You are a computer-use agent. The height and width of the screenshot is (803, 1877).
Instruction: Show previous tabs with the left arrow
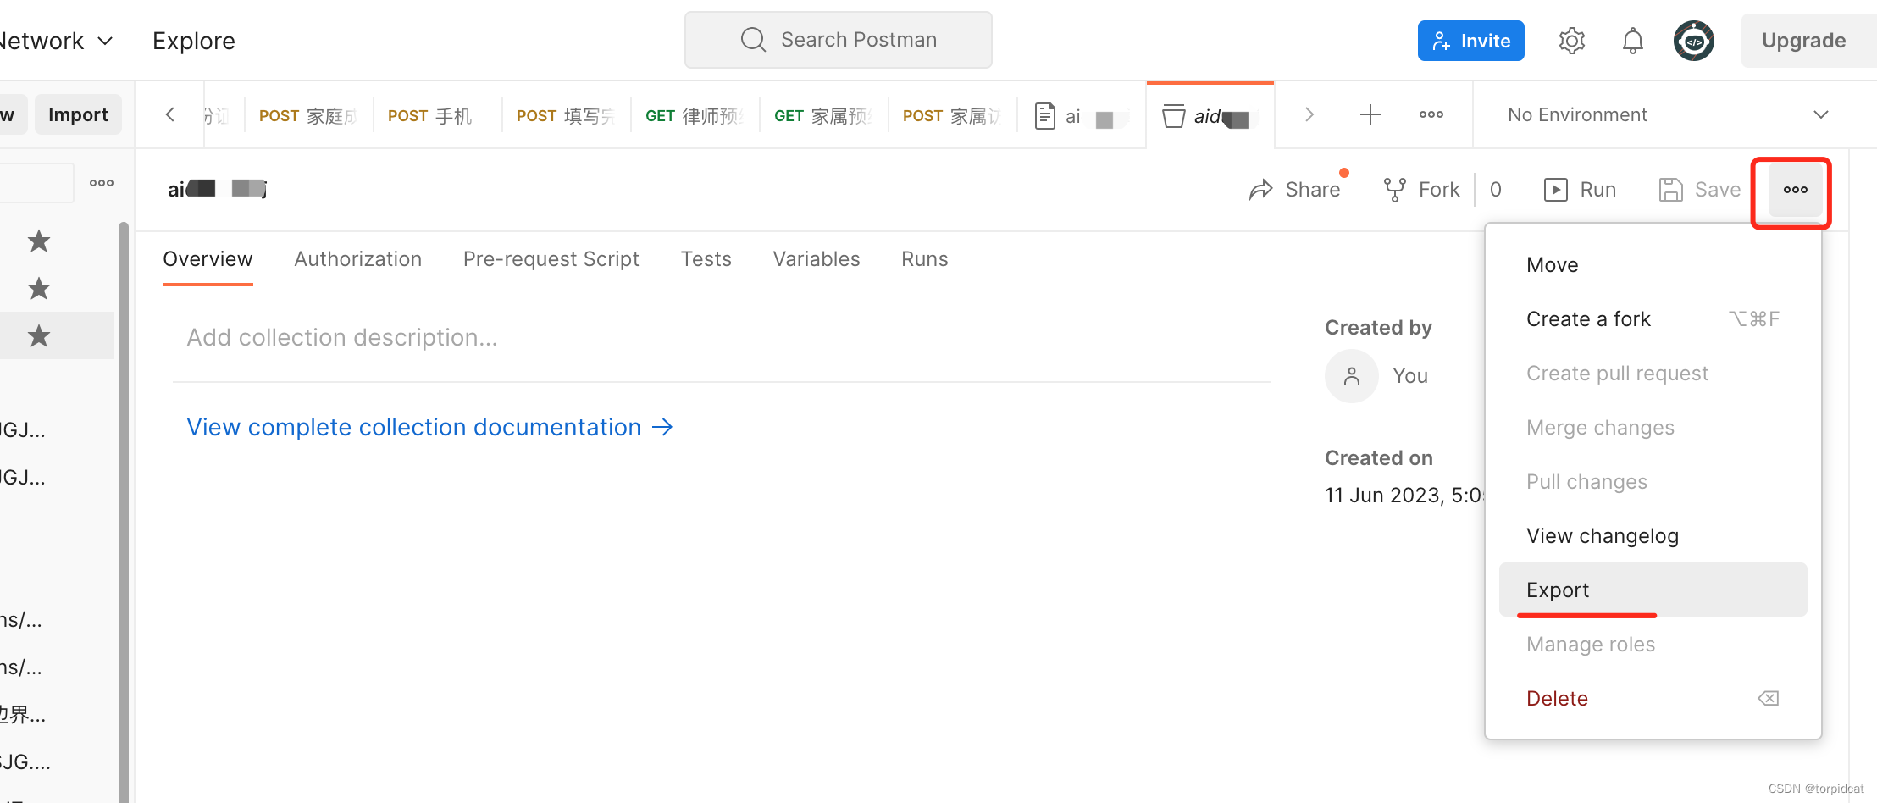(x=170, y=114)
